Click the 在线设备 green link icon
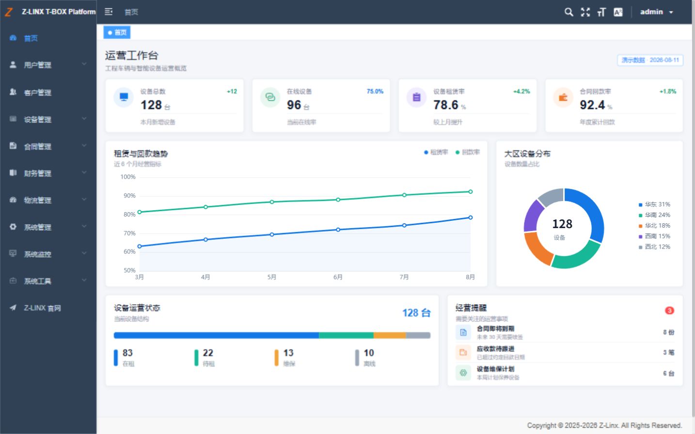The image size is (695, 434). pos(270,97)
